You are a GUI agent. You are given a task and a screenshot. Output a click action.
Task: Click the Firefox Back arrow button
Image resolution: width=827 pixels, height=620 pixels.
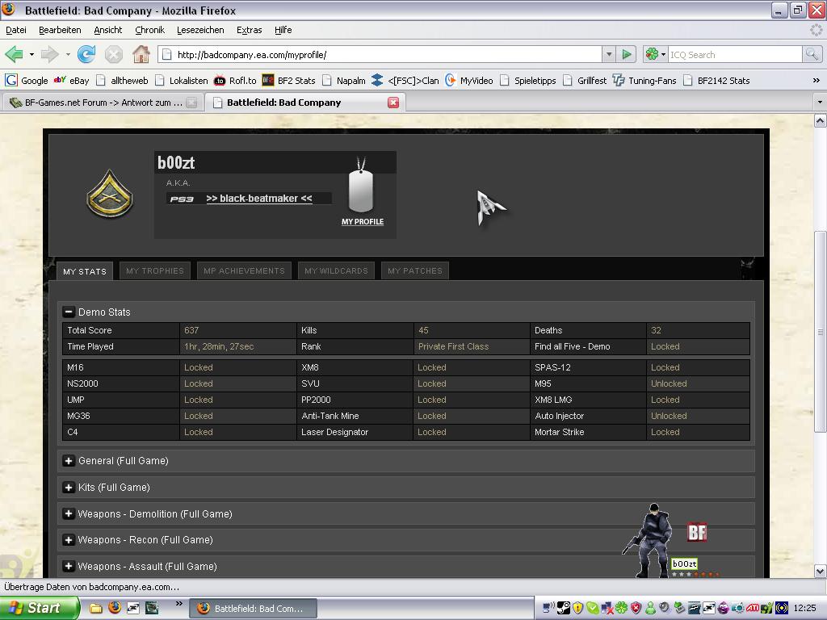click(14, 54)
